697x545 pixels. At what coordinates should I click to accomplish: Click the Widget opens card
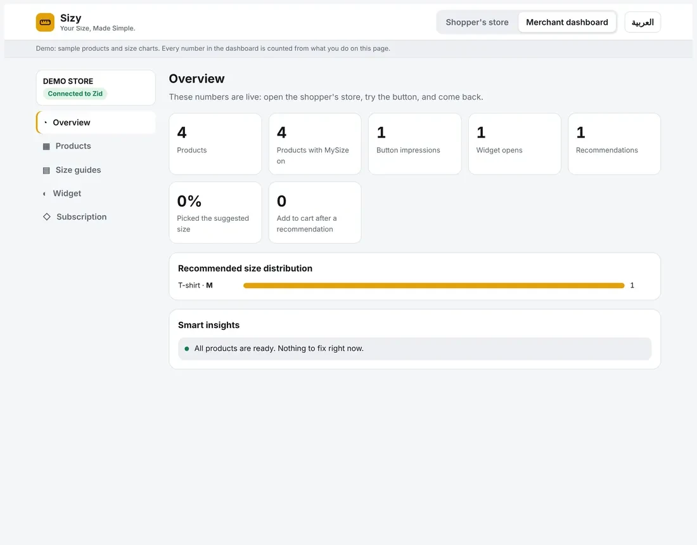(515, 144)
